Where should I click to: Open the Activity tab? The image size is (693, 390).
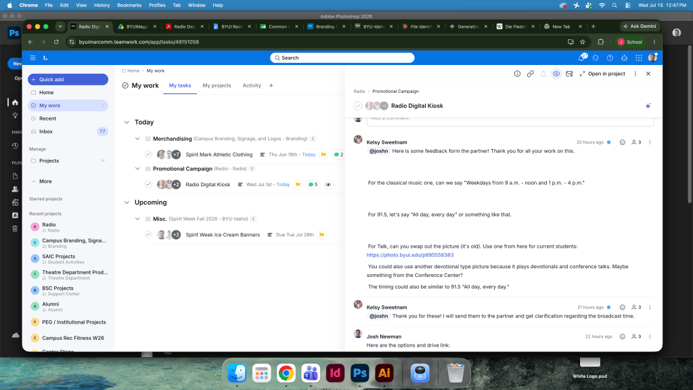(252, 85)
